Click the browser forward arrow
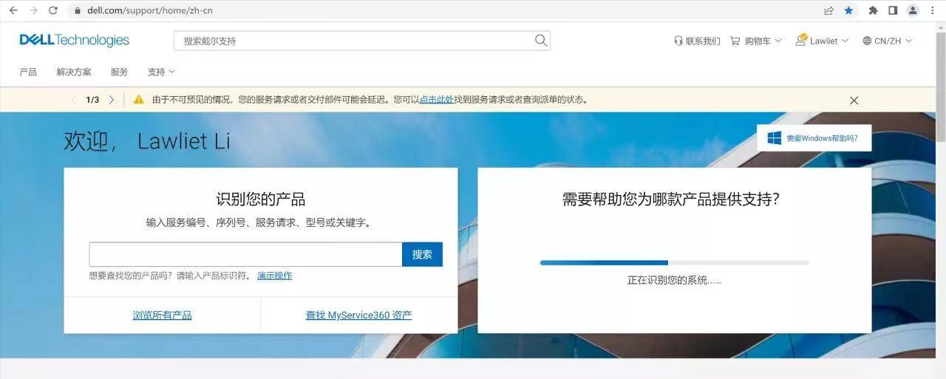This screenshot has height=379, width=946. click(33, 10)
